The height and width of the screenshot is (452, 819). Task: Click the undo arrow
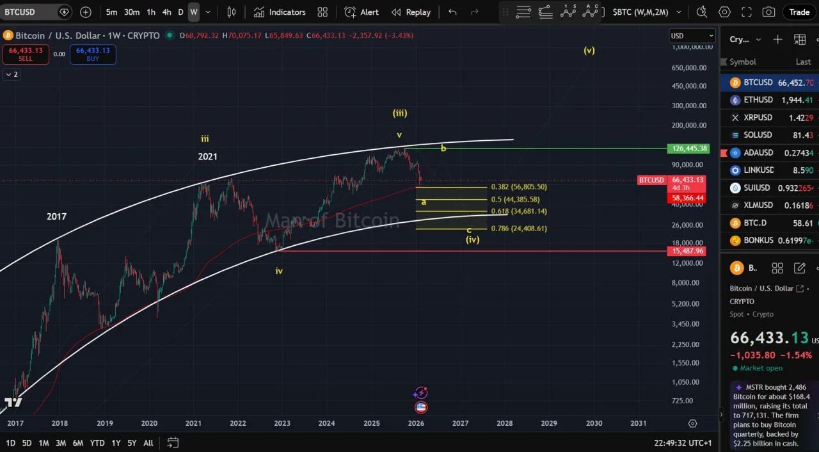453,12
